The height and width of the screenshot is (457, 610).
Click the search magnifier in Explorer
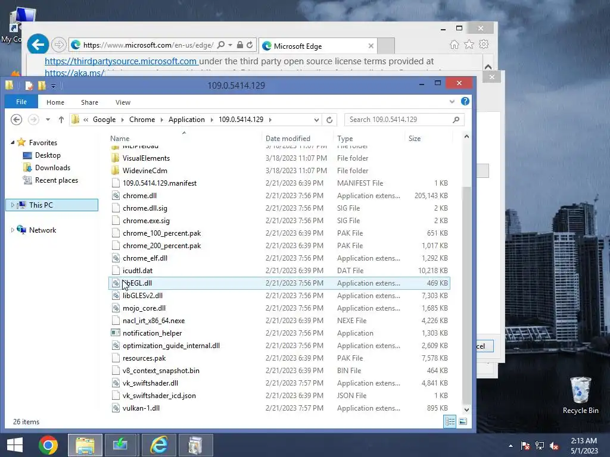pos(456,120)
